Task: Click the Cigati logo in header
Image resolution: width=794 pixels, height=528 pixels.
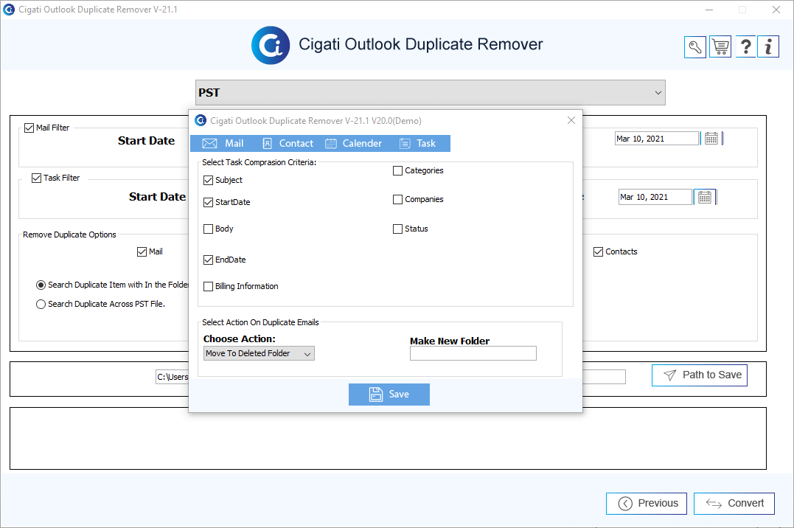Action: pos(271,45)
